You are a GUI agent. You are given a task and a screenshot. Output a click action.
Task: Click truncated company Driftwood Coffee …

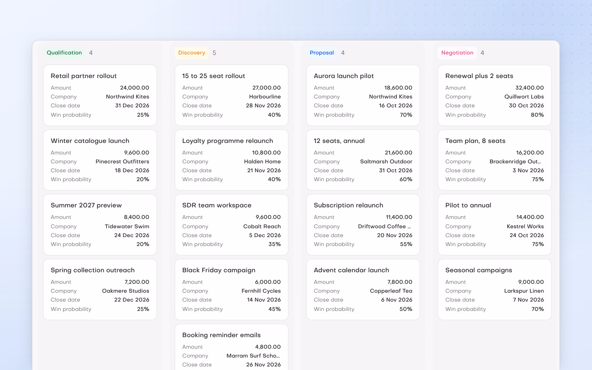click(x=384, y=226)
